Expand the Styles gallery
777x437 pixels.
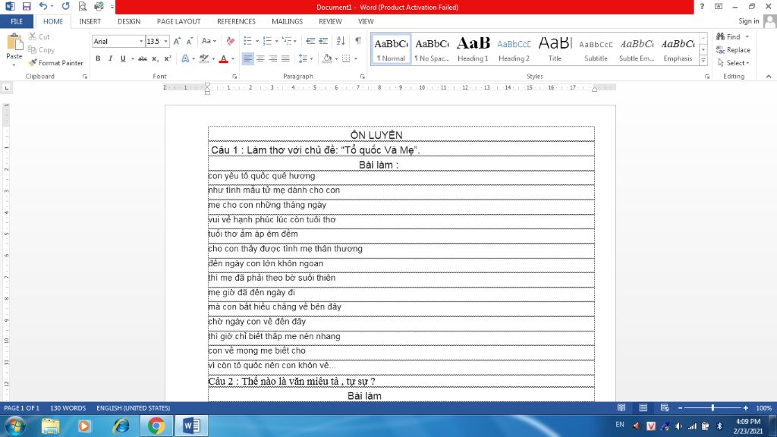pyautogui.click(x=703, y=61)
